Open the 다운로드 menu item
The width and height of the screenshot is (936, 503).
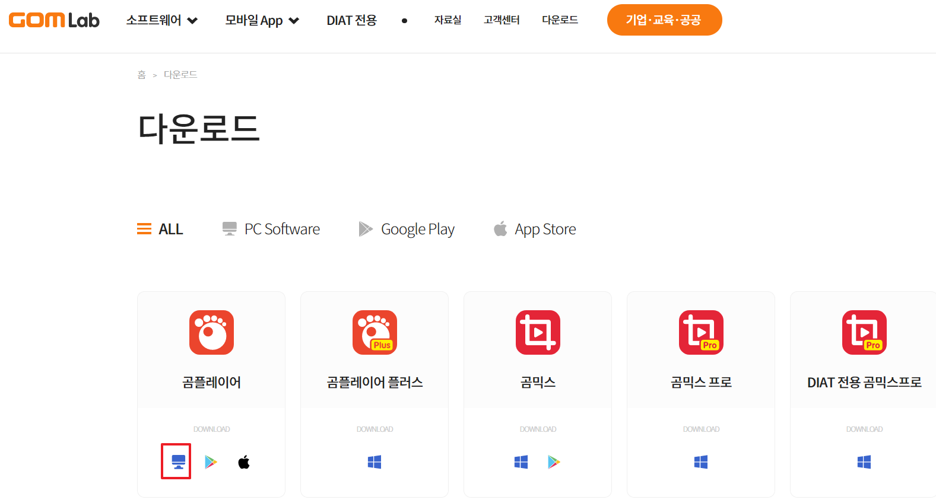click(x=560, y=20)
